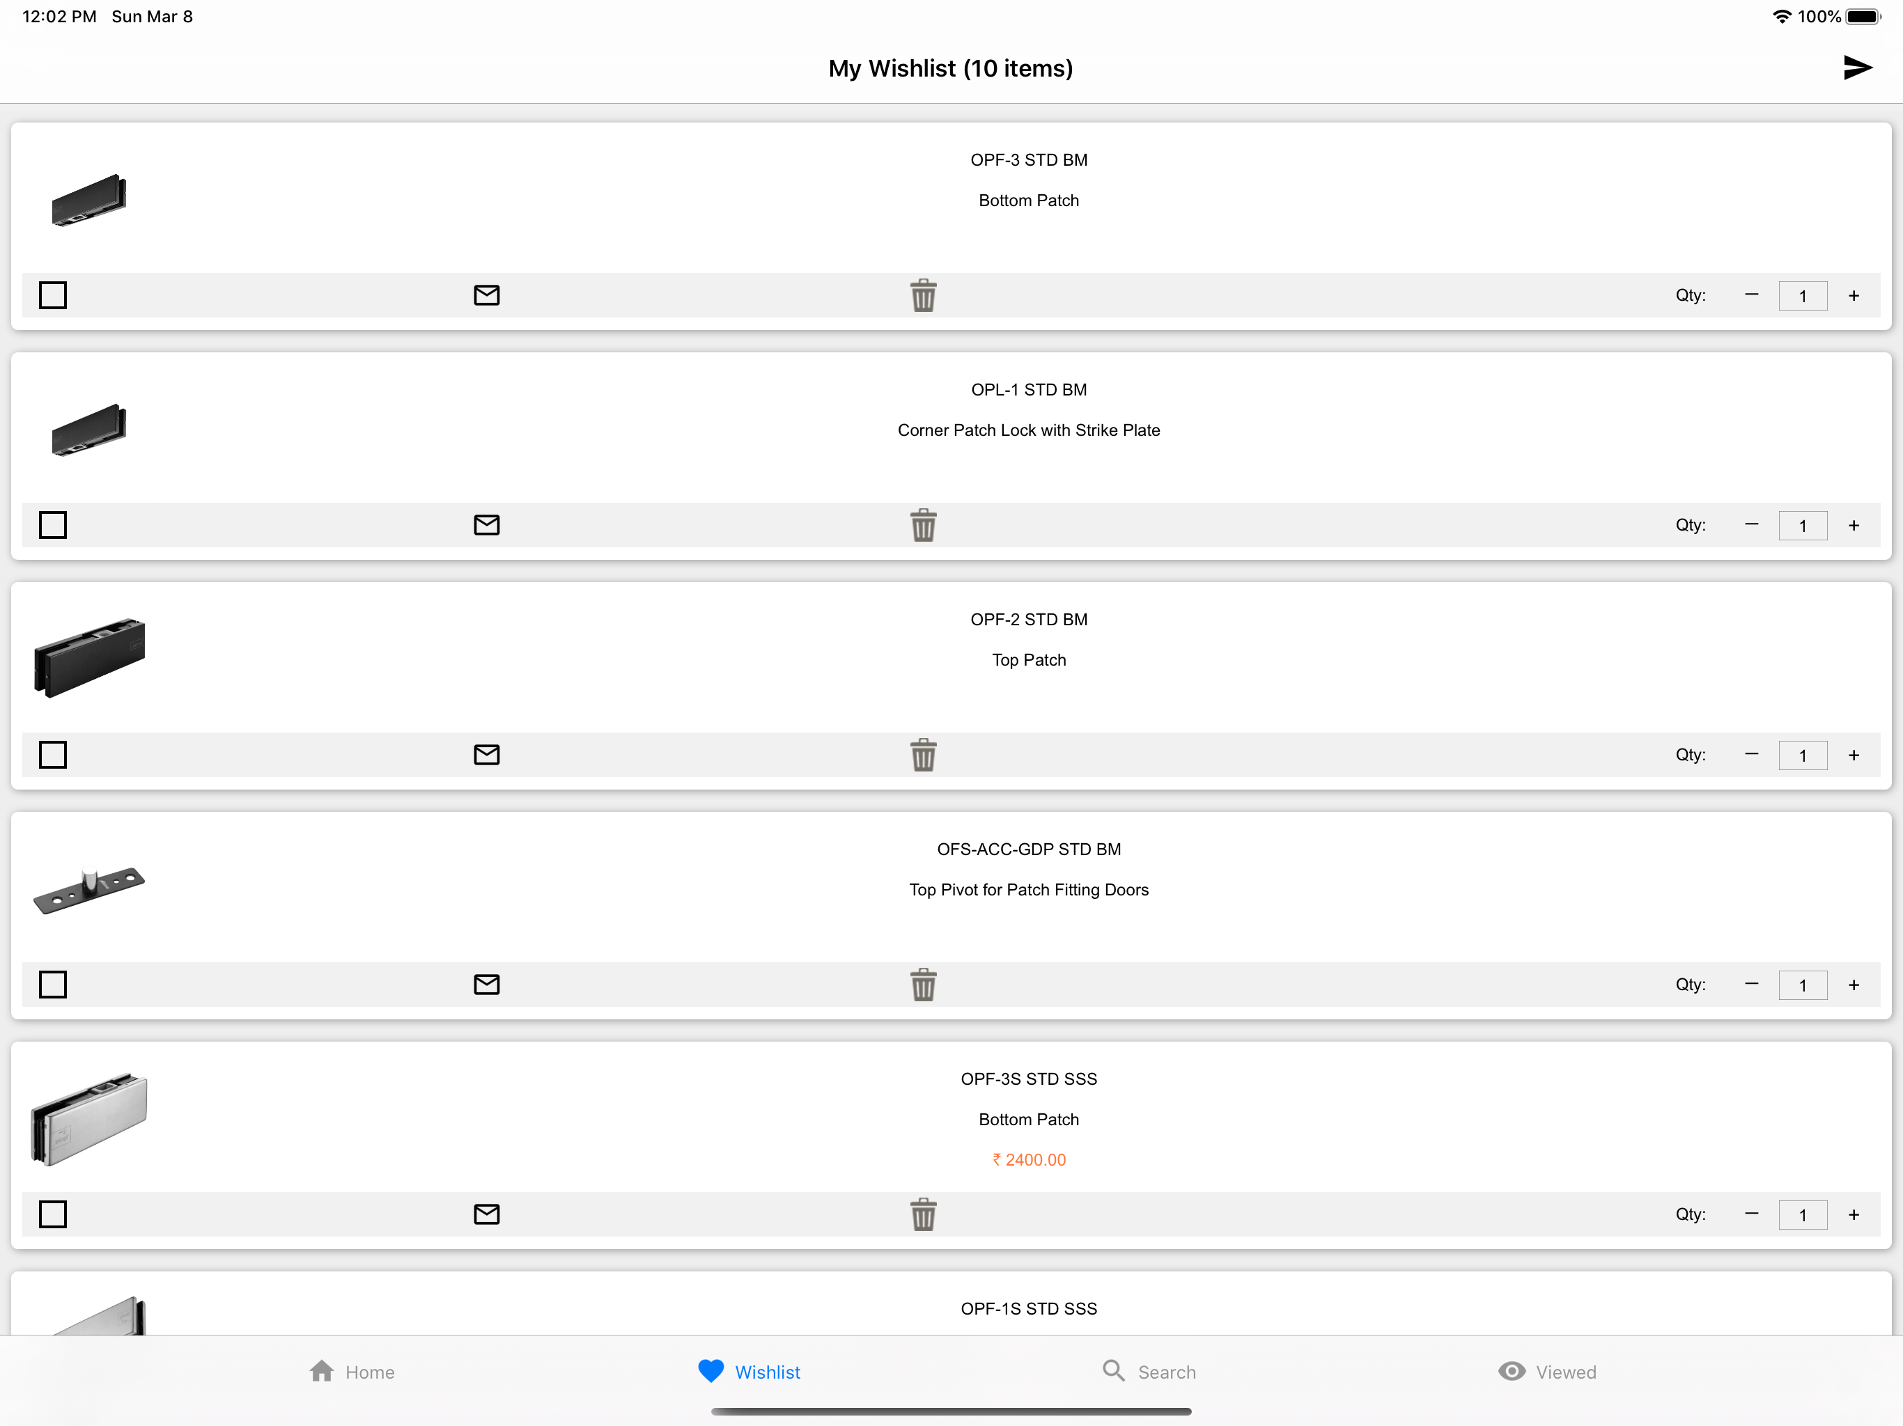
Task: Tap Top Pivot for Patch Fitting Doors
Action: point(1029,889)
